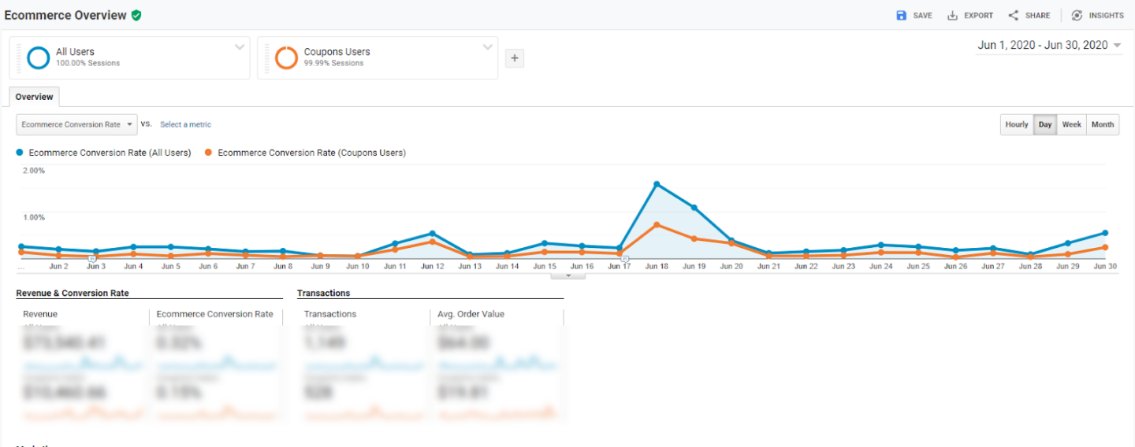Click the Select a metric link
This screenshot has height=447, width=1135.
pyautogui.click(x=185, y=124)
